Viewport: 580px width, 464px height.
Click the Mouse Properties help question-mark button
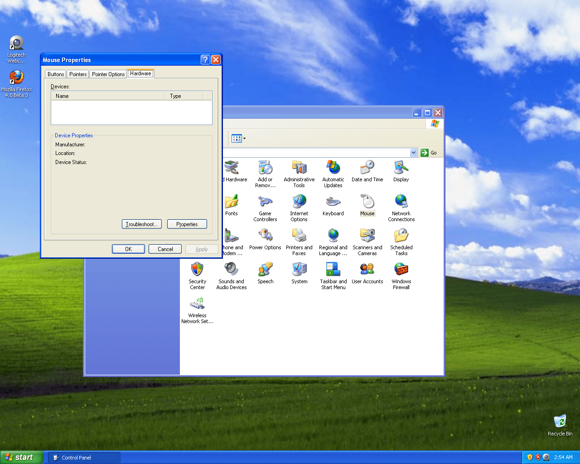[205, 60]
